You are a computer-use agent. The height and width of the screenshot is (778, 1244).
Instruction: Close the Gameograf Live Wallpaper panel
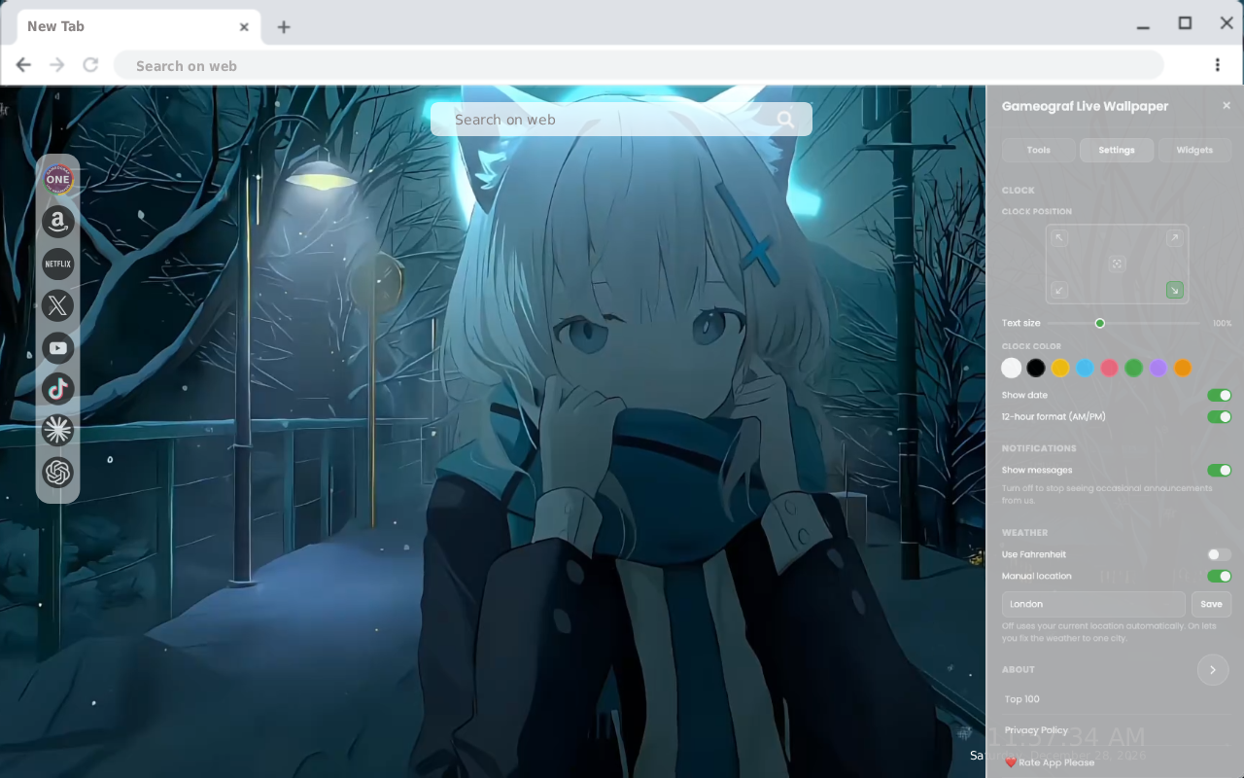click(1227, 105)
